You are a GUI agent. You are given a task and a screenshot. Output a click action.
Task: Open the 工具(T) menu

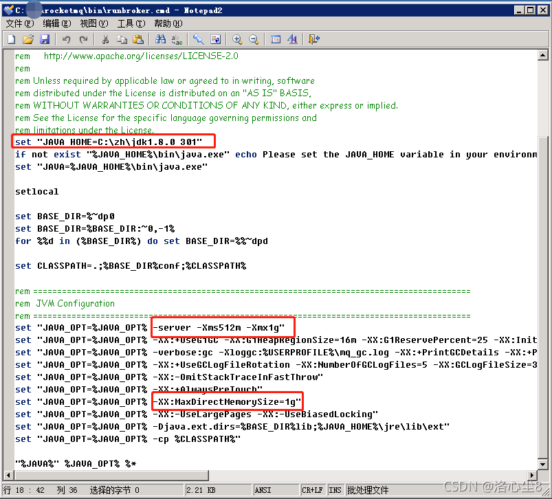coord(131,23)
